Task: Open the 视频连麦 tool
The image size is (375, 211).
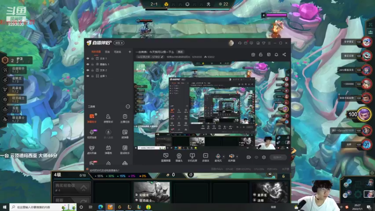Action: (x=91, y=134)
